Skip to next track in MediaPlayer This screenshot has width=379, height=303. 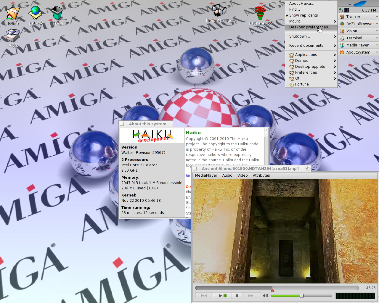tap(251, 296)
